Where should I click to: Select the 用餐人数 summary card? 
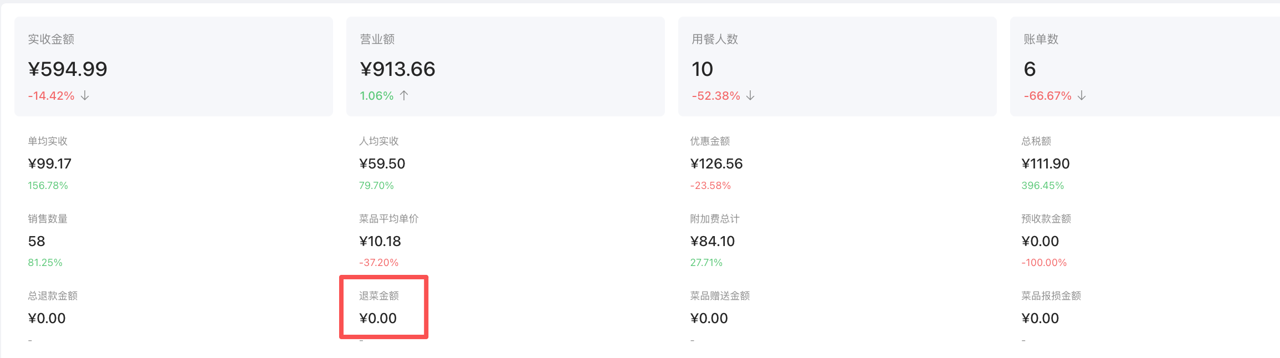coord(837,67)
